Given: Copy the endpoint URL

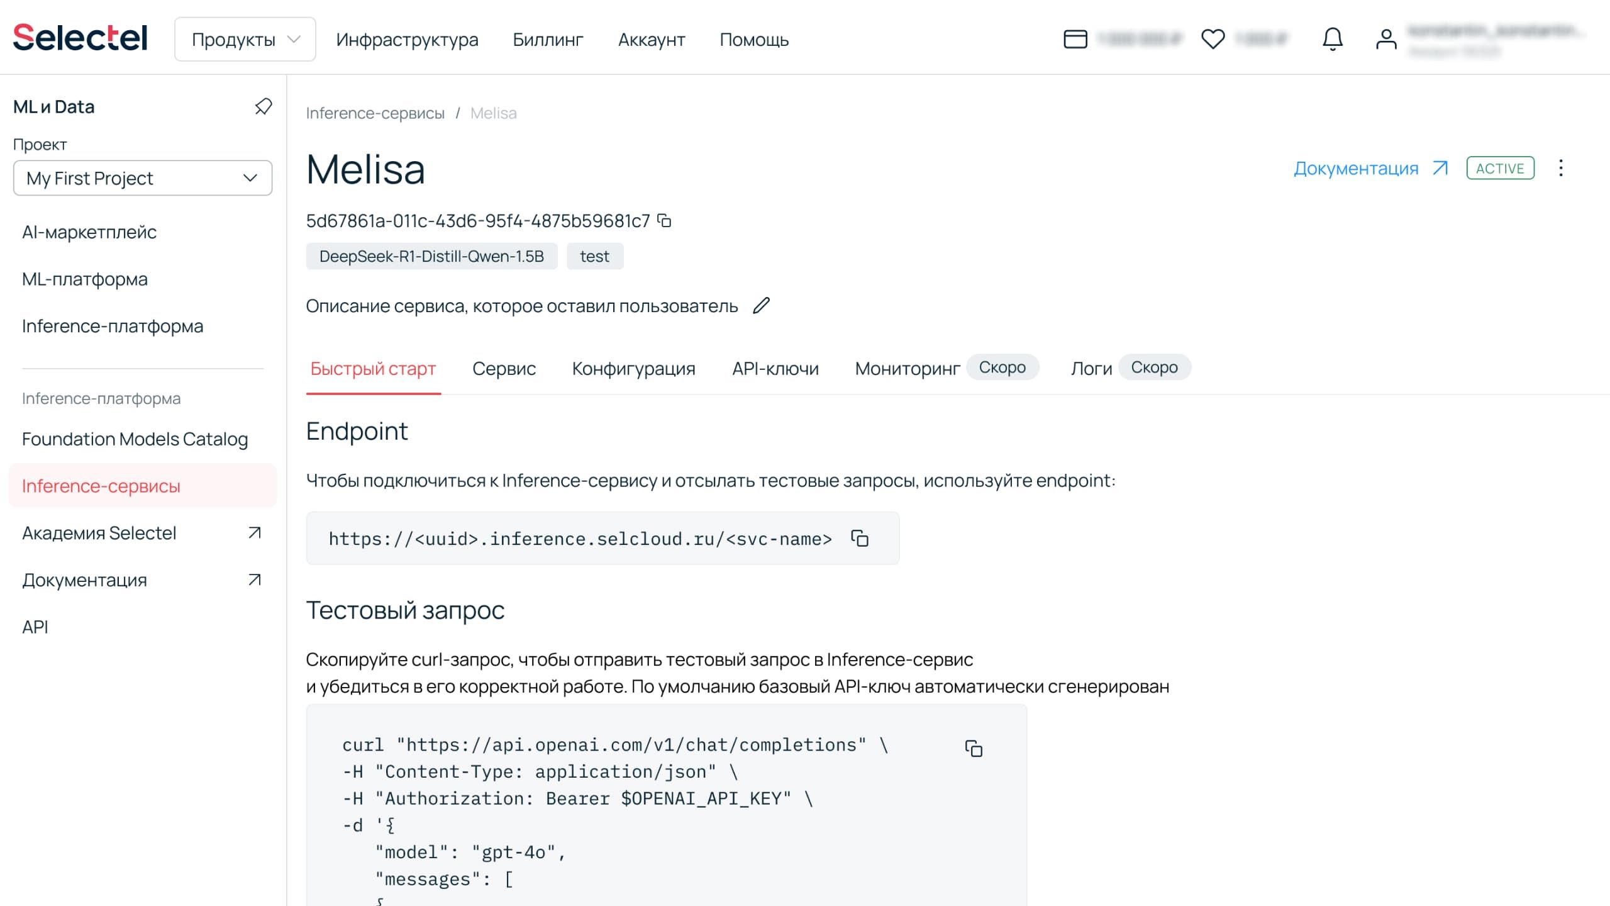Looking at the screenshot, I should (x=860, y=539).
